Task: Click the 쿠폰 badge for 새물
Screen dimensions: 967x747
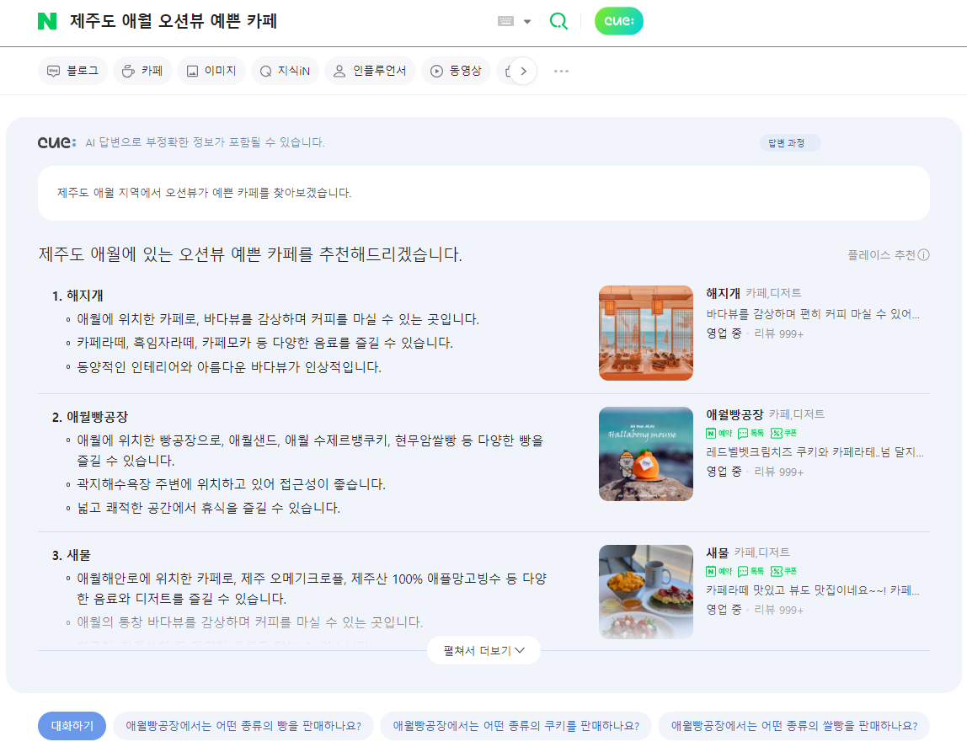Action: pos(783,571)
